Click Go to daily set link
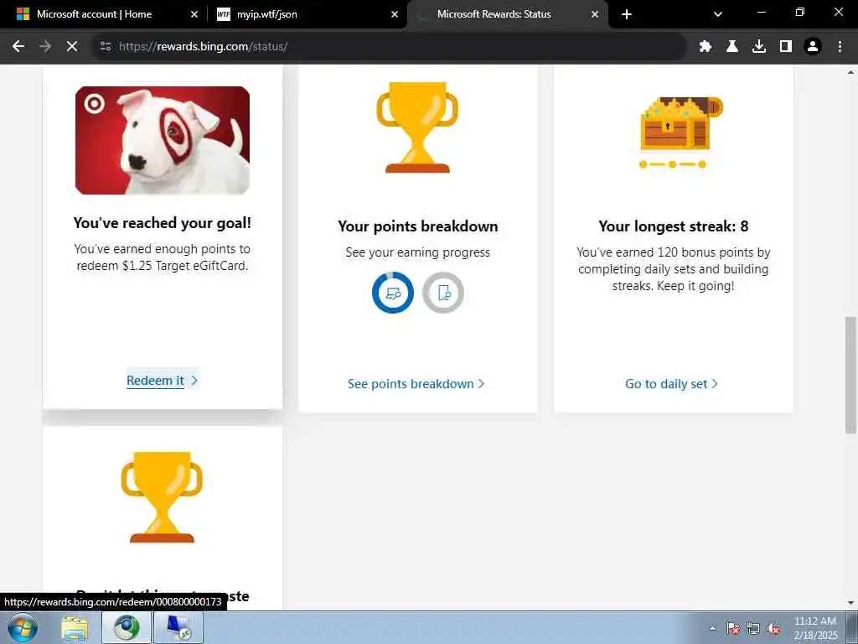This screenshot has width=858, height=644. pos(671,384)
